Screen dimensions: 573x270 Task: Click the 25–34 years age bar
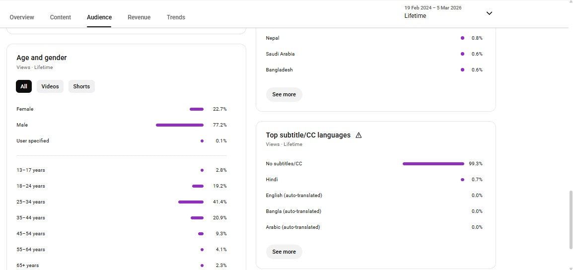(191, 202)
